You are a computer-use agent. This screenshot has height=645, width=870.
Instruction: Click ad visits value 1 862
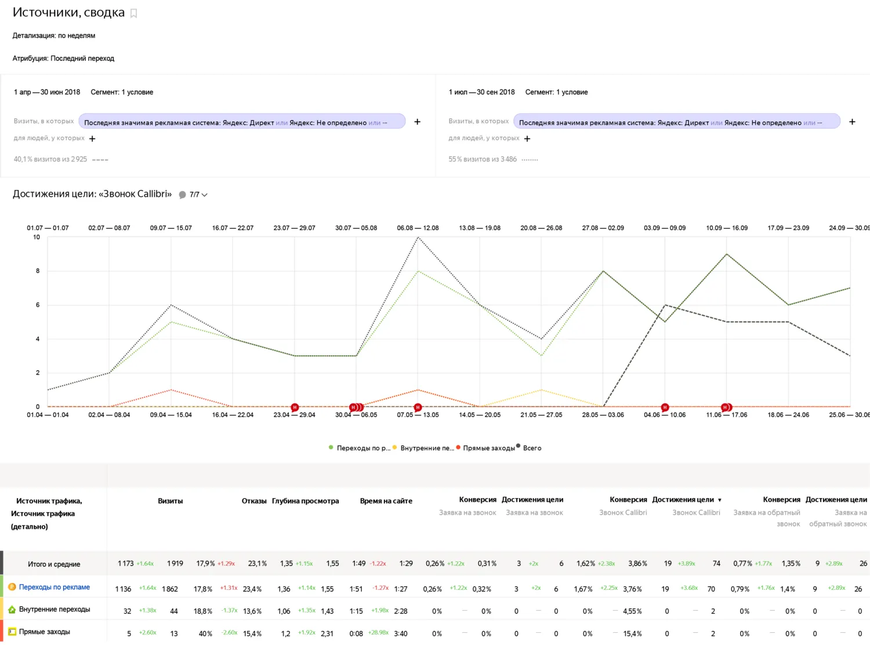170,589
